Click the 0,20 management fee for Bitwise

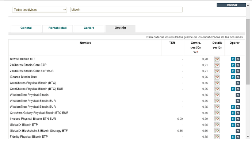pyautogui.click(x=205, y=59)
